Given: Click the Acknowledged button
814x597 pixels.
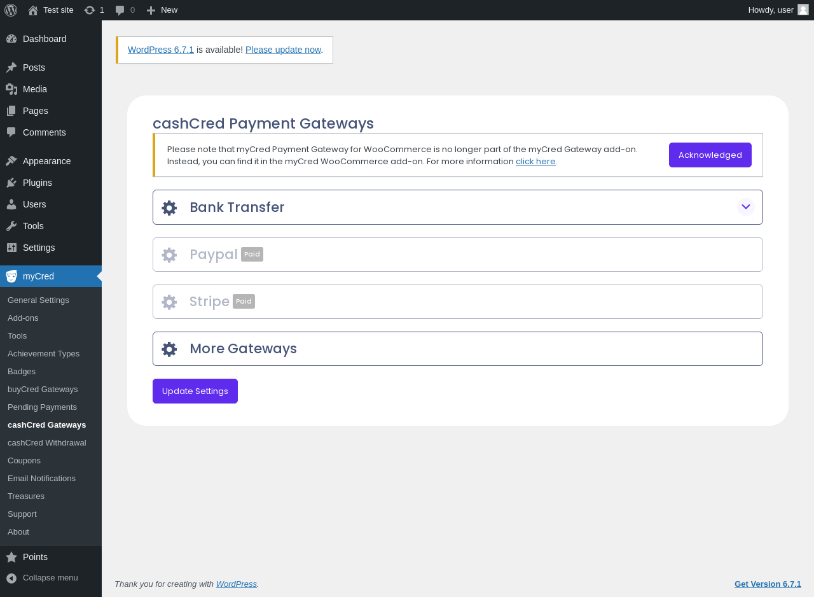Looking at the screenshot, I should (x=710, y=155).
